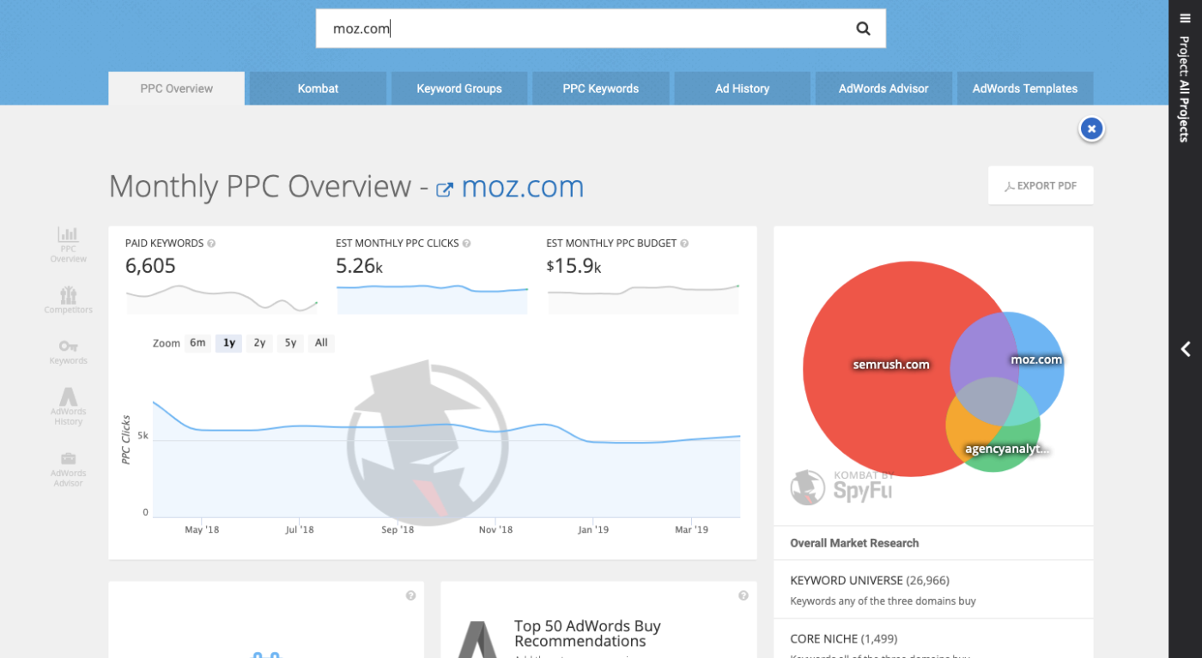The image size is (1202, 658).
Task: Open AdWords Advisor briefcase sidebar icon
Action: [68, 469]
